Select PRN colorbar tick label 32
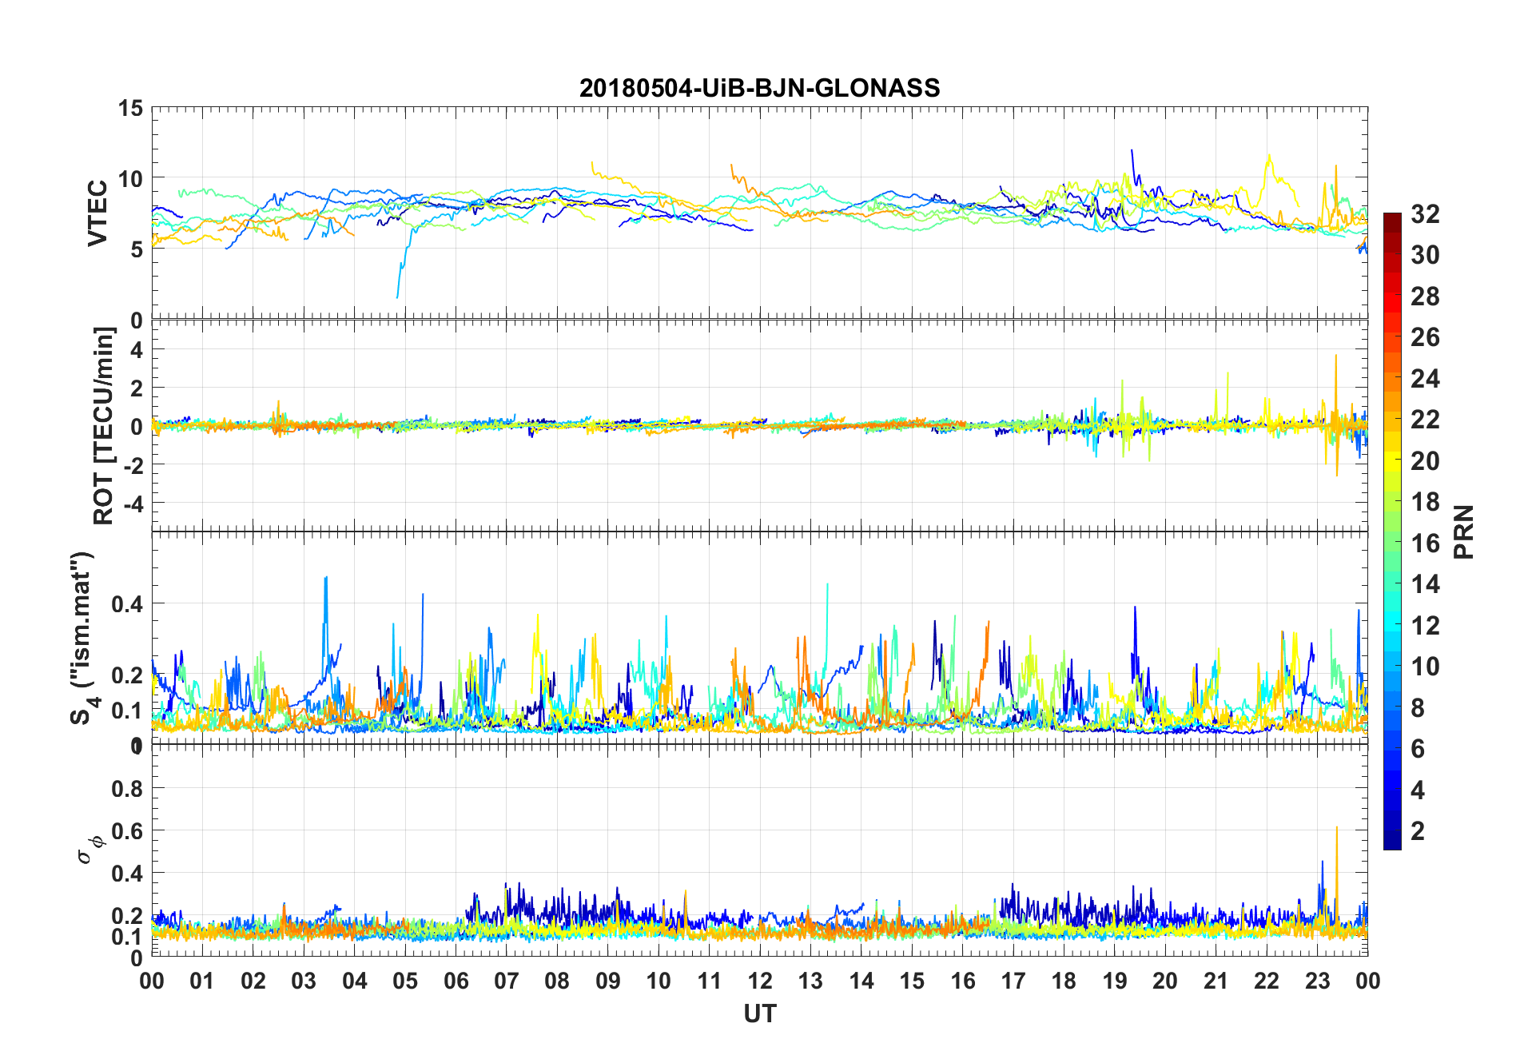This screenshot has width=1520, height=1063. pos(1426,213)
